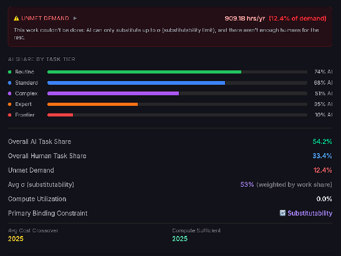This screenshot has height=256, width=341.
Task: Click the purple Complex AI share bar
Action: pos(113,93)
